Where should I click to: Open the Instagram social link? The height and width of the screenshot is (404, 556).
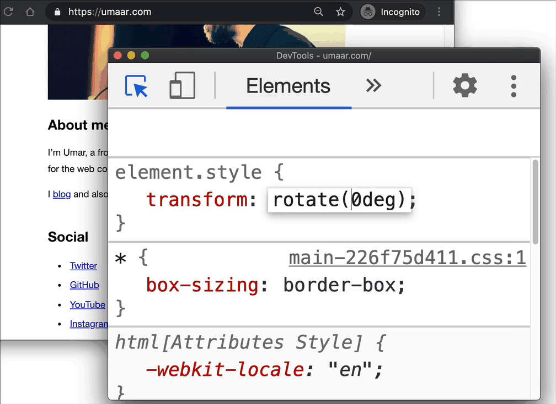(x=89, y=324)
